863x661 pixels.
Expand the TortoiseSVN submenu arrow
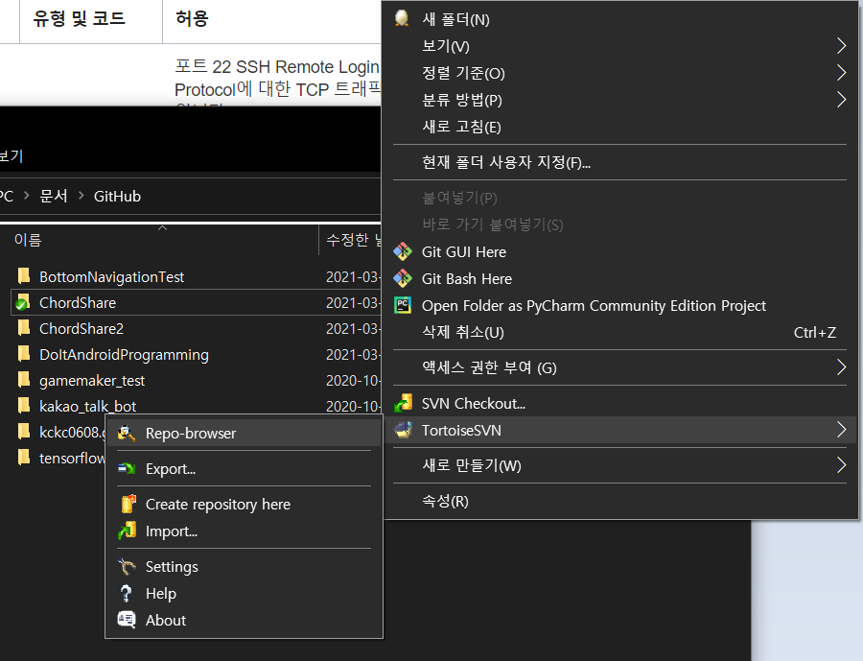pos(841,430)
